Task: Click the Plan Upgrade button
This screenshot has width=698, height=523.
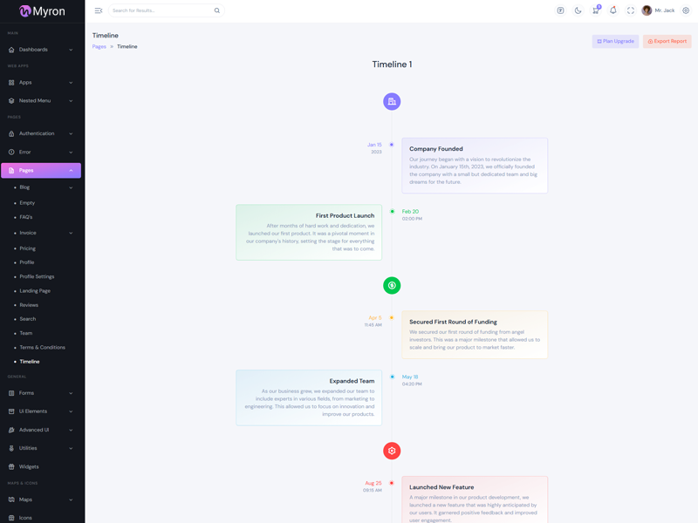Action: pyautogui.click(x=615, y=41)
